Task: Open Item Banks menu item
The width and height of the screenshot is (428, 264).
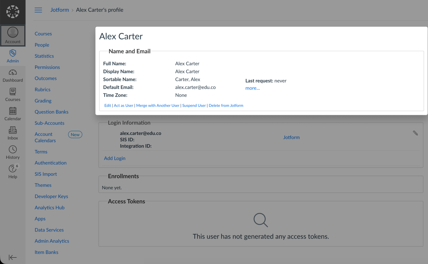Action: [46, 252]
